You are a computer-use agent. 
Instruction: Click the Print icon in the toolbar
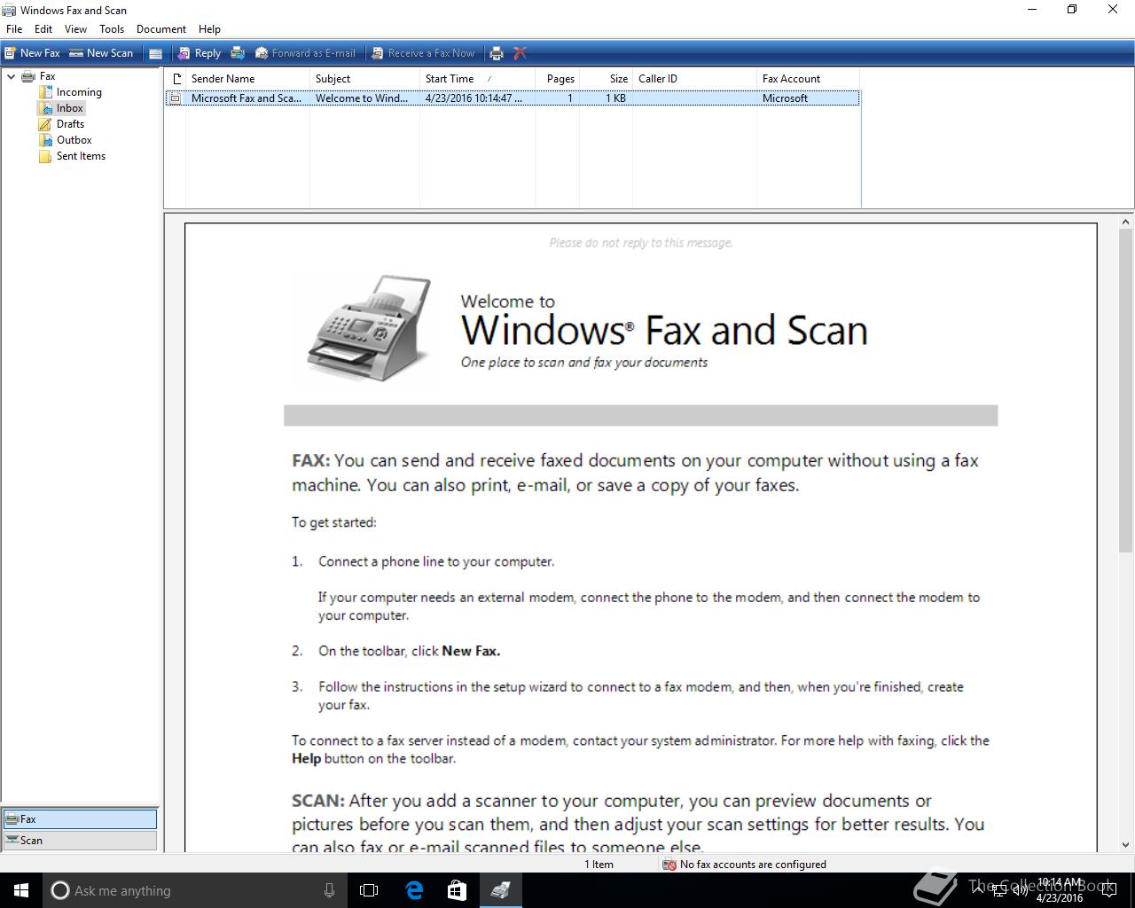(x=497, y=53)
